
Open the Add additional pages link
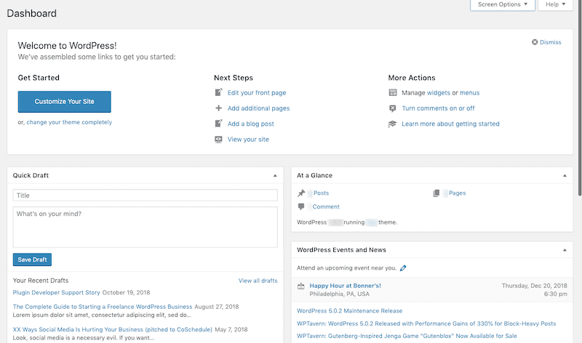pos(259,108)
